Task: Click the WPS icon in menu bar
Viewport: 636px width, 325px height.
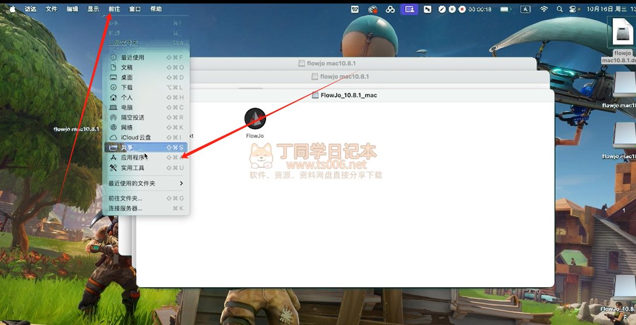Action: [355, 9]
